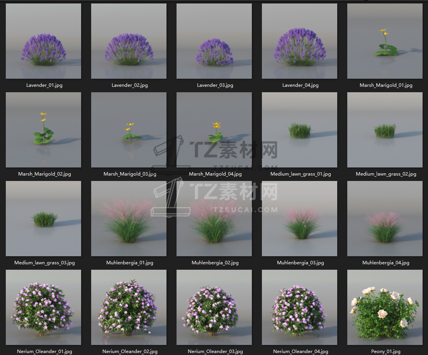This screenshot has height=355, width=428.
Task: Click the file name Muhlenbergia_03.jpg
Action: [x=301, y=263]
